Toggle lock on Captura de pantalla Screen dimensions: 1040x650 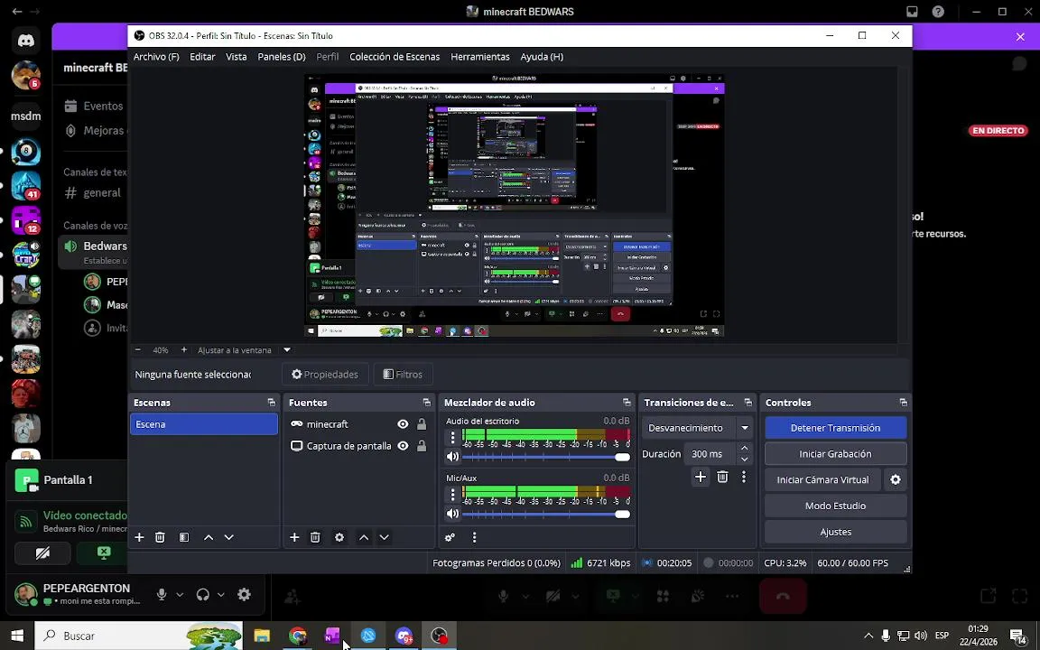coord(422,446)
